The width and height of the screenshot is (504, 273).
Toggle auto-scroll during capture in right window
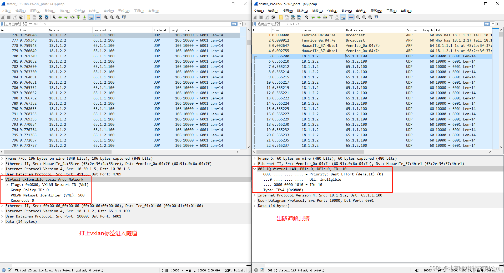(x=343, y=17)
